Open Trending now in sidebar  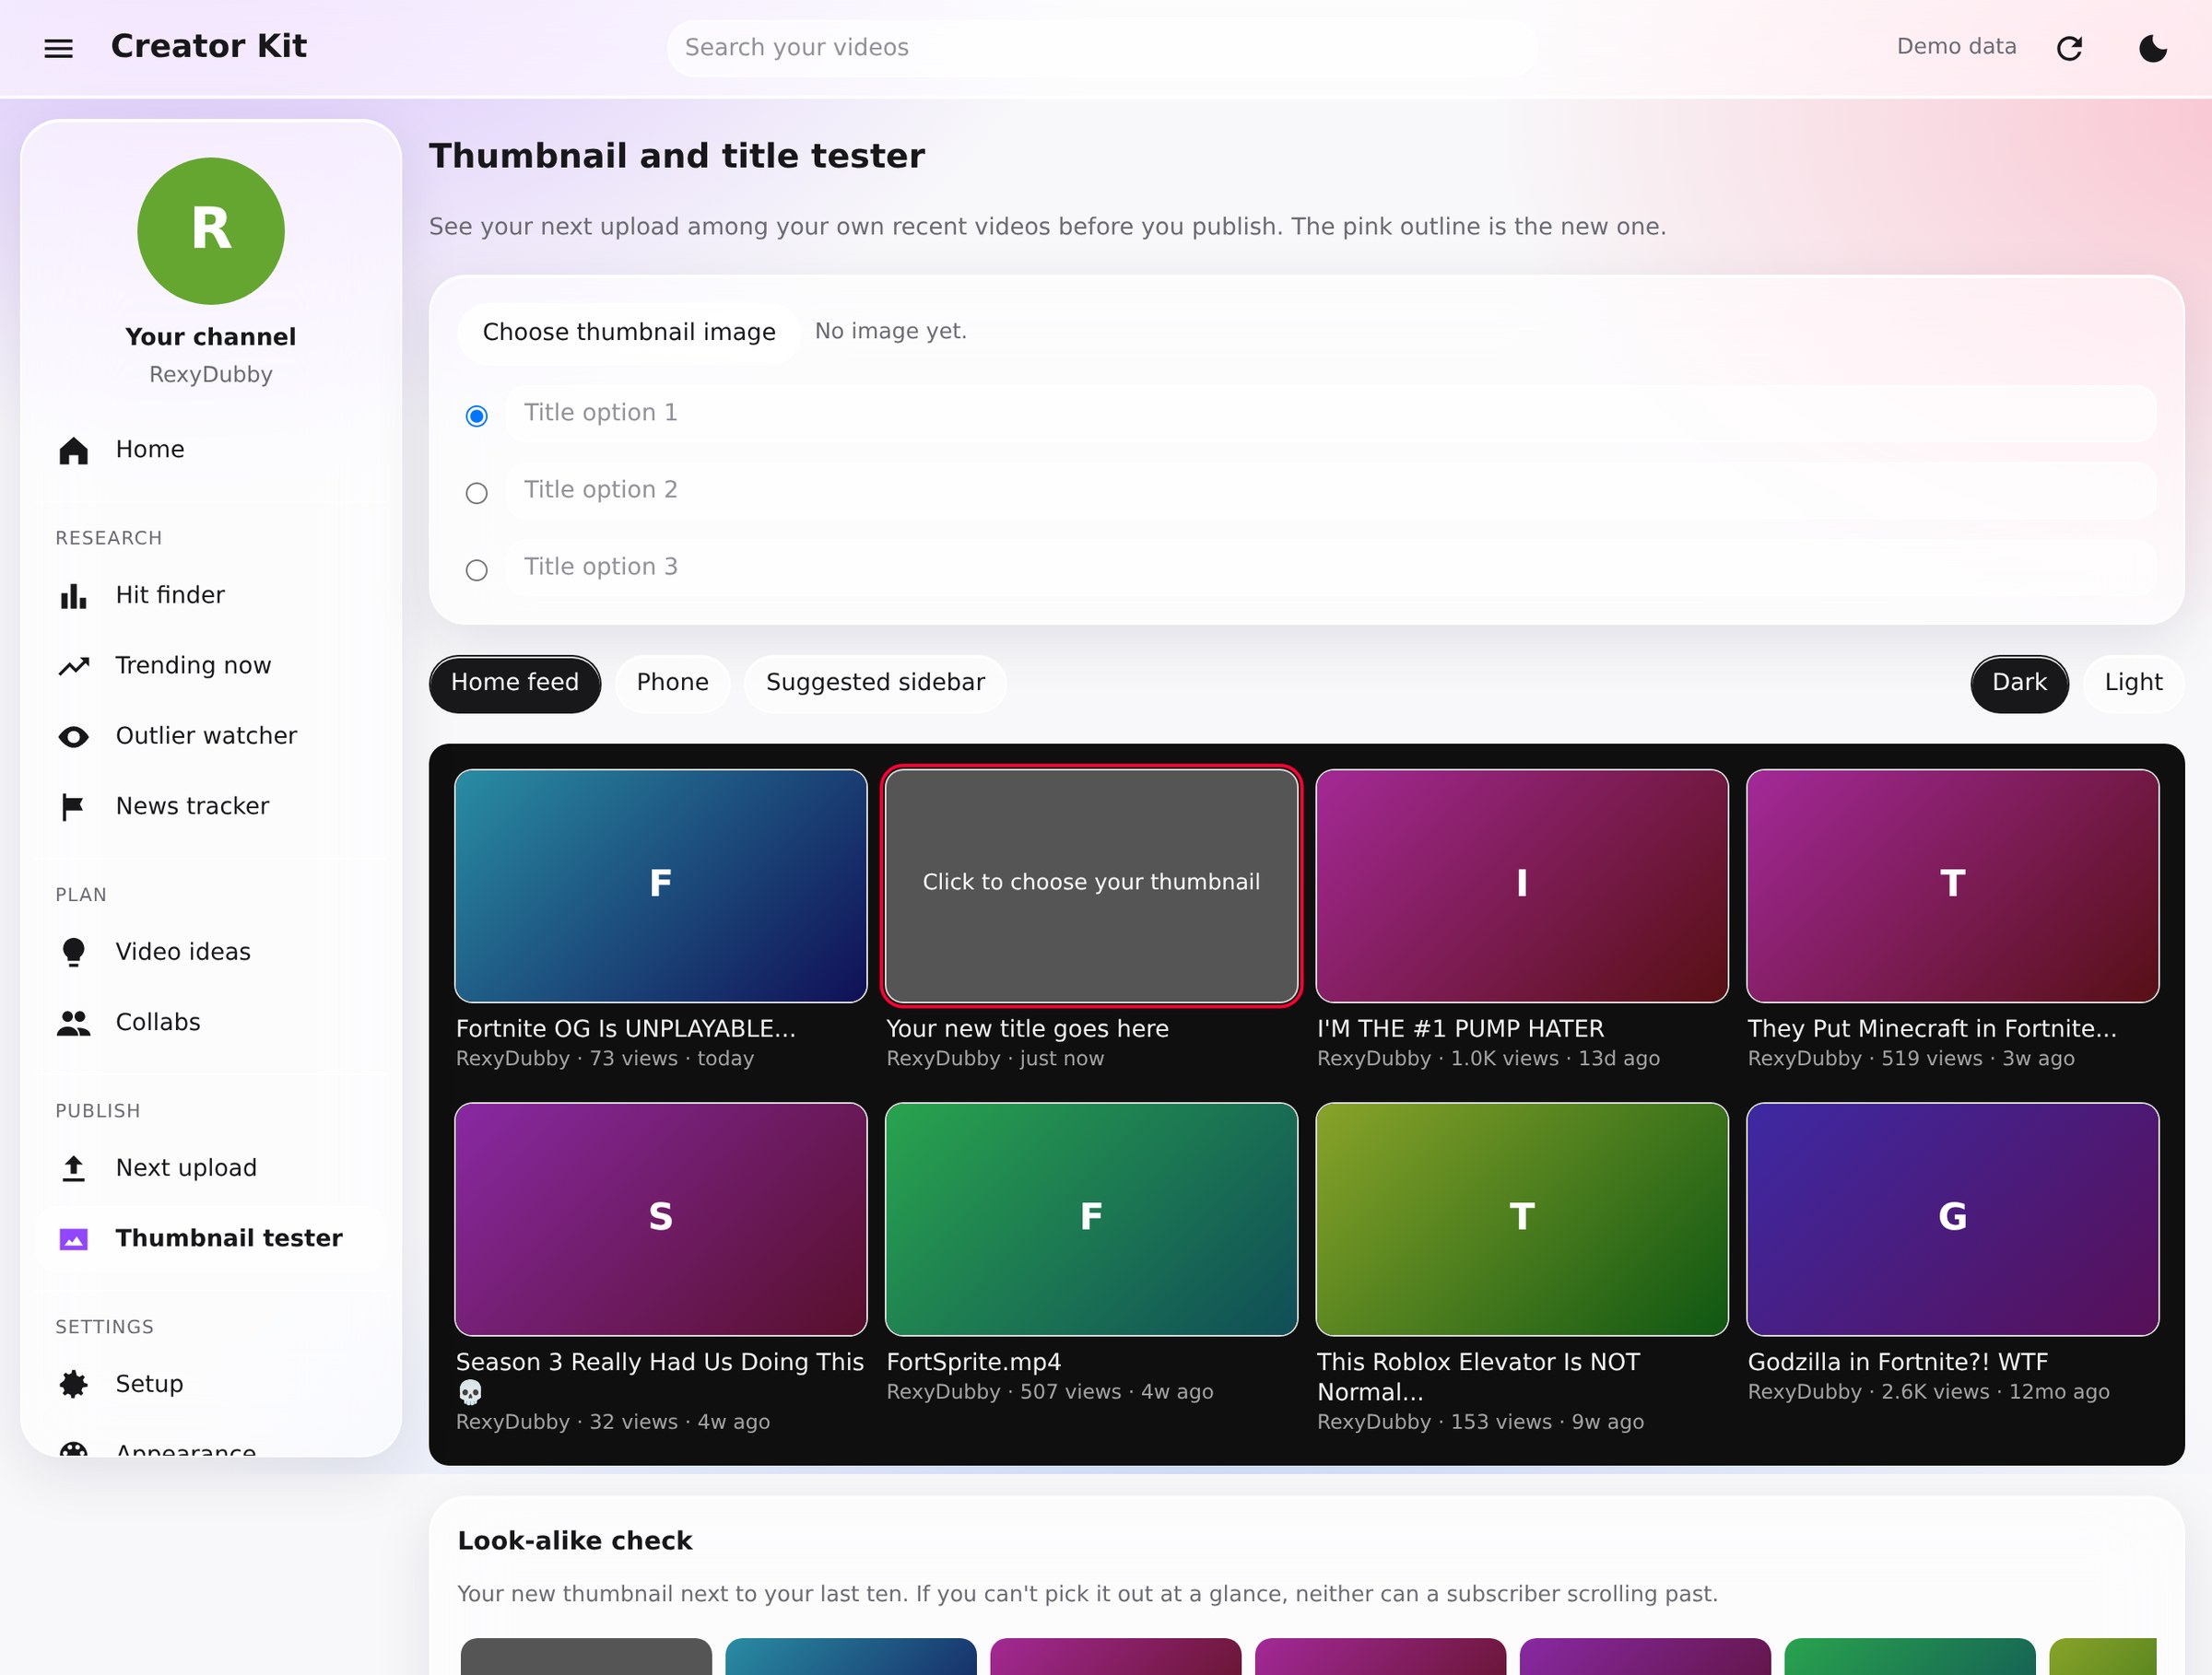pyautogui.click(x=211, y=665)
